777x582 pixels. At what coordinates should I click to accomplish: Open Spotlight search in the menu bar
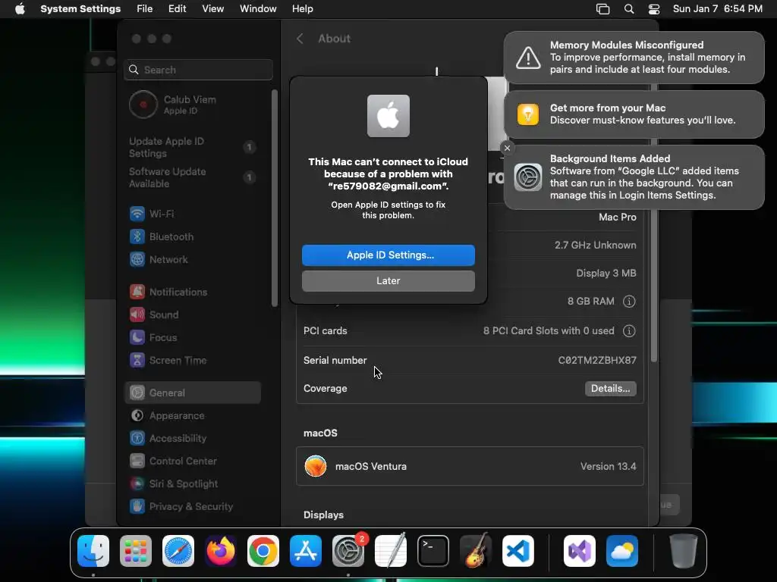pos(629,9)
